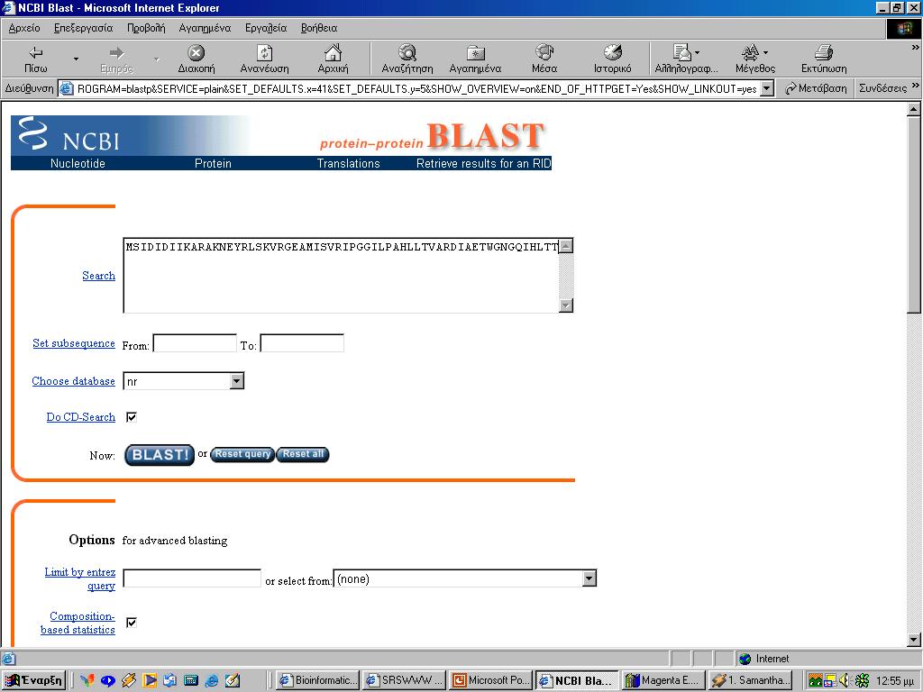Screen dimensions: 923x692
Task: Expand the address bar URL dropdown arrow
Action: click(766, 89)
